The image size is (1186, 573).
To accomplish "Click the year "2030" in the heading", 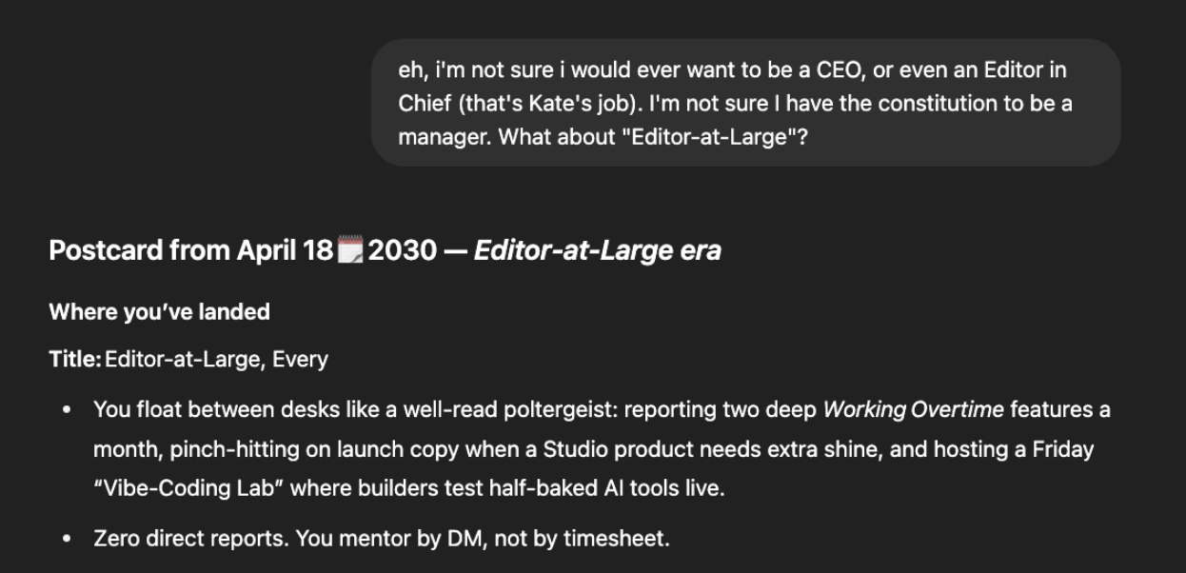I will click(402, 251).
